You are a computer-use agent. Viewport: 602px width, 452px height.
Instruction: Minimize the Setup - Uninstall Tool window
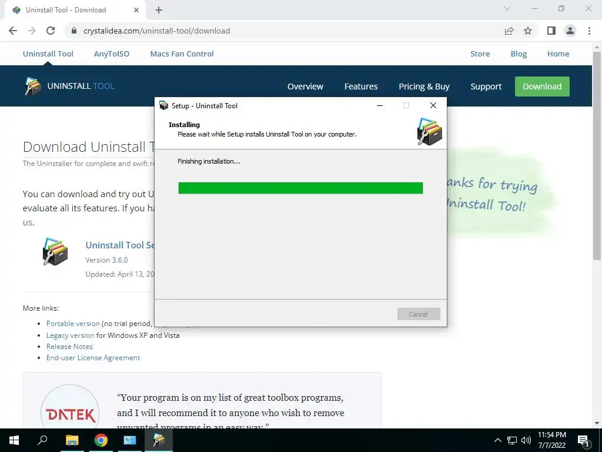[380, 105]
